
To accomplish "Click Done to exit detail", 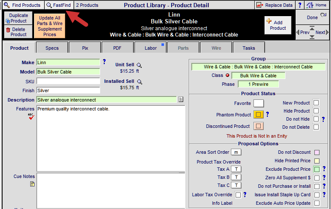I will pyautogui.click(x=312, y=17).
